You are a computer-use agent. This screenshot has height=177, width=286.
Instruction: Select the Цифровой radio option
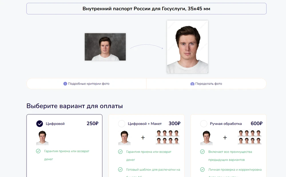(x=39, y=124)
